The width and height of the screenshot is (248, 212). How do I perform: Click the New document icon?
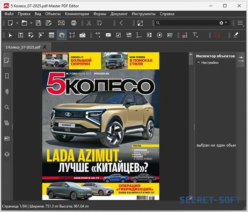click(10, 23)
